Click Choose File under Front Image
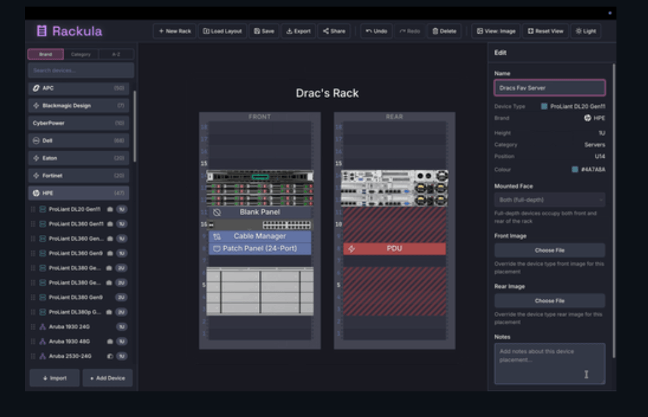 click(x=549, y=251)
